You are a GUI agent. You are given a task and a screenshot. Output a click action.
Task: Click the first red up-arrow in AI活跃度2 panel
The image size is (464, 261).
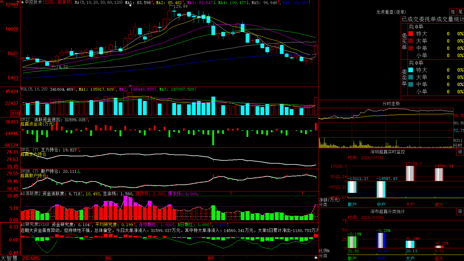[231, 193]
